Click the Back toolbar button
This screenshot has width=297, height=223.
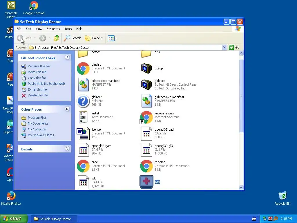point(24,38)
